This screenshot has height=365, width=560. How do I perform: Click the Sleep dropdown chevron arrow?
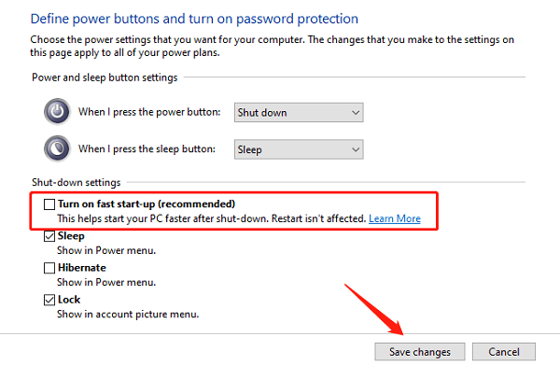pyautogui.click(x=356, y=149)
